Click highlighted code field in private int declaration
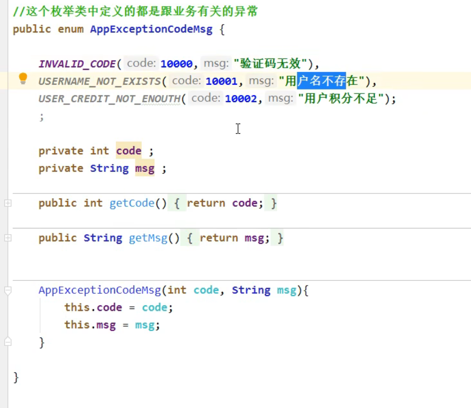This screenshot has height=408, width=471. click(x=129, y=151)
